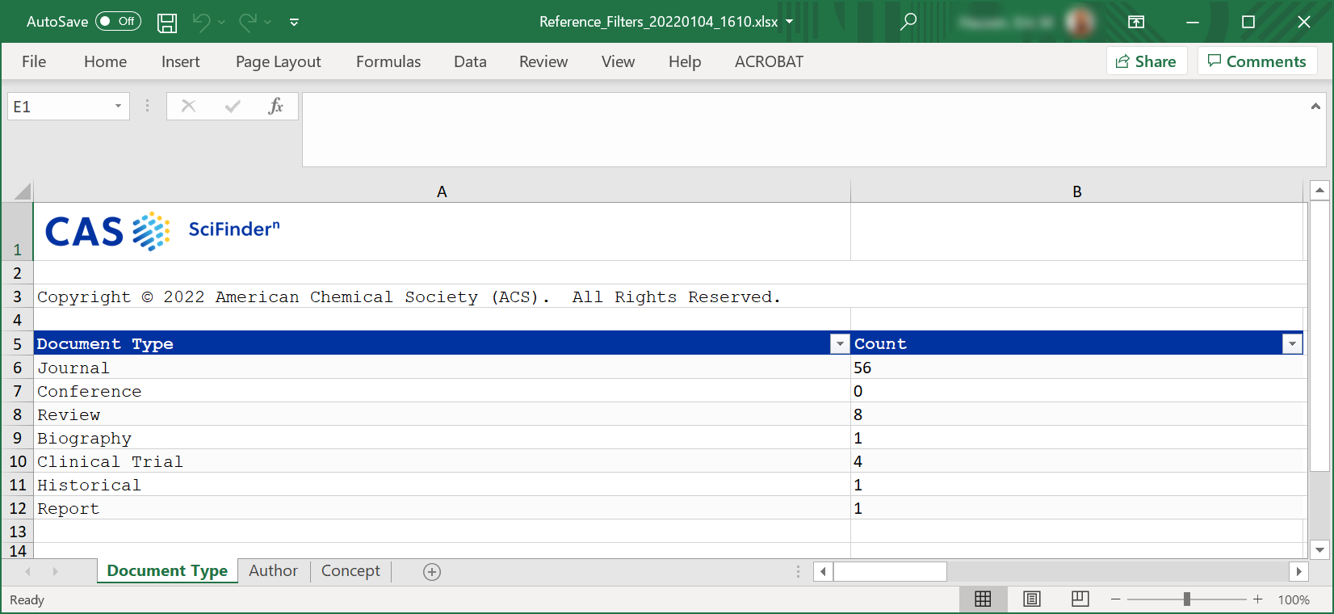Switch to the Home ribbon tab
Viewport: 1334px width, 614px height.
pos(105,61)
